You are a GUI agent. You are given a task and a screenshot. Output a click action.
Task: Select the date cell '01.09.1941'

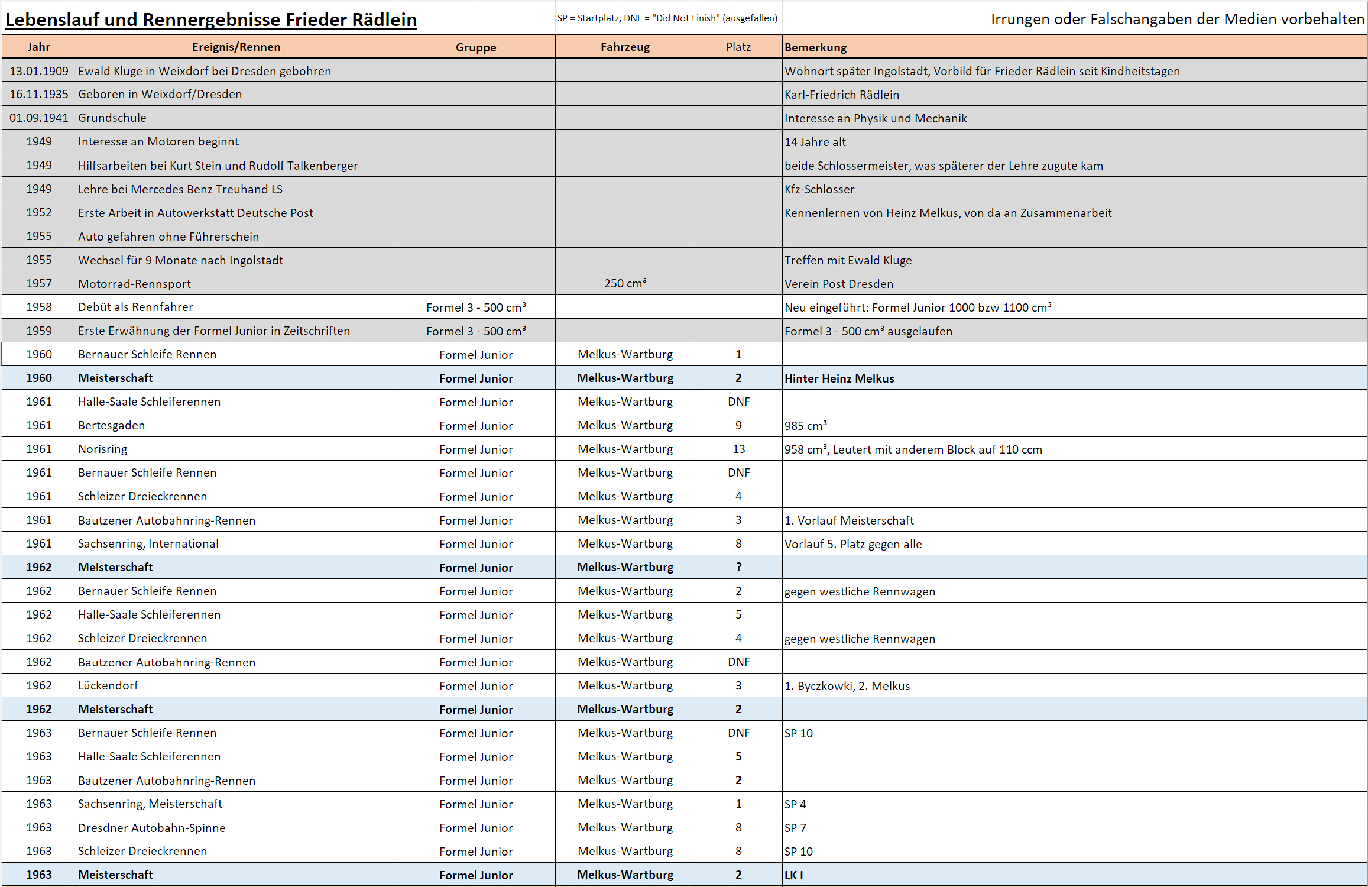(39, 118)
